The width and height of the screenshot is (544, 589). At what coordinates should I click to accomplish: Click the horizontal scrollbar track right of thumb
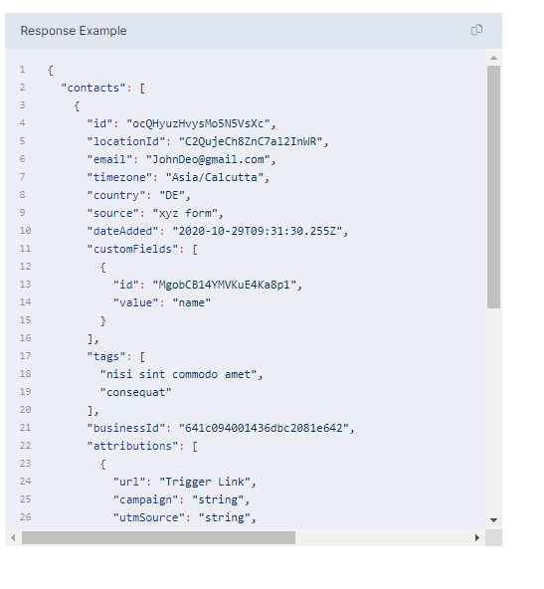(x=383, y=537)
